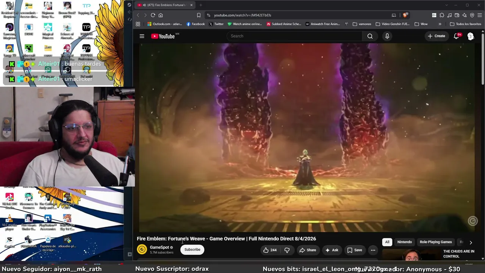Viewport: 485px width, 273px height.
Task: Open PlayStation Accessories desktop shortcut
Action: [48, 223]
